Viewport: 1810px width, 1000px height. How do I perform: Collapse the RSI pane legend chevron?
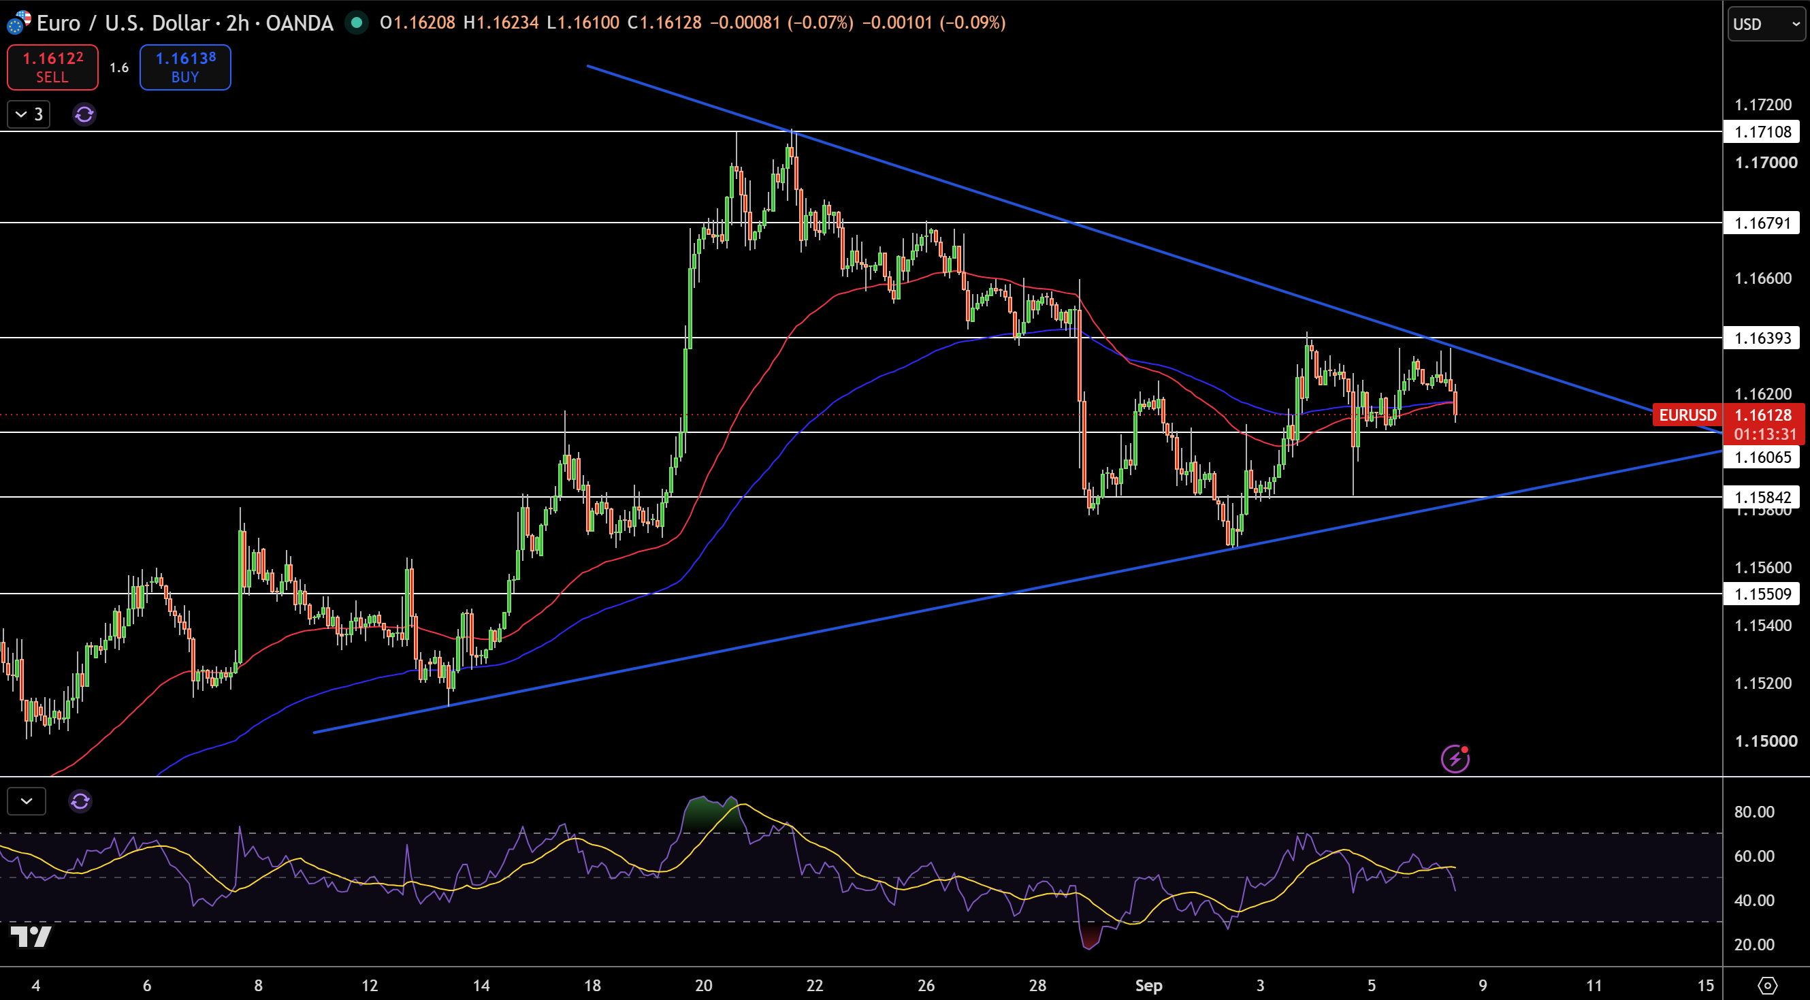point(27,801)
